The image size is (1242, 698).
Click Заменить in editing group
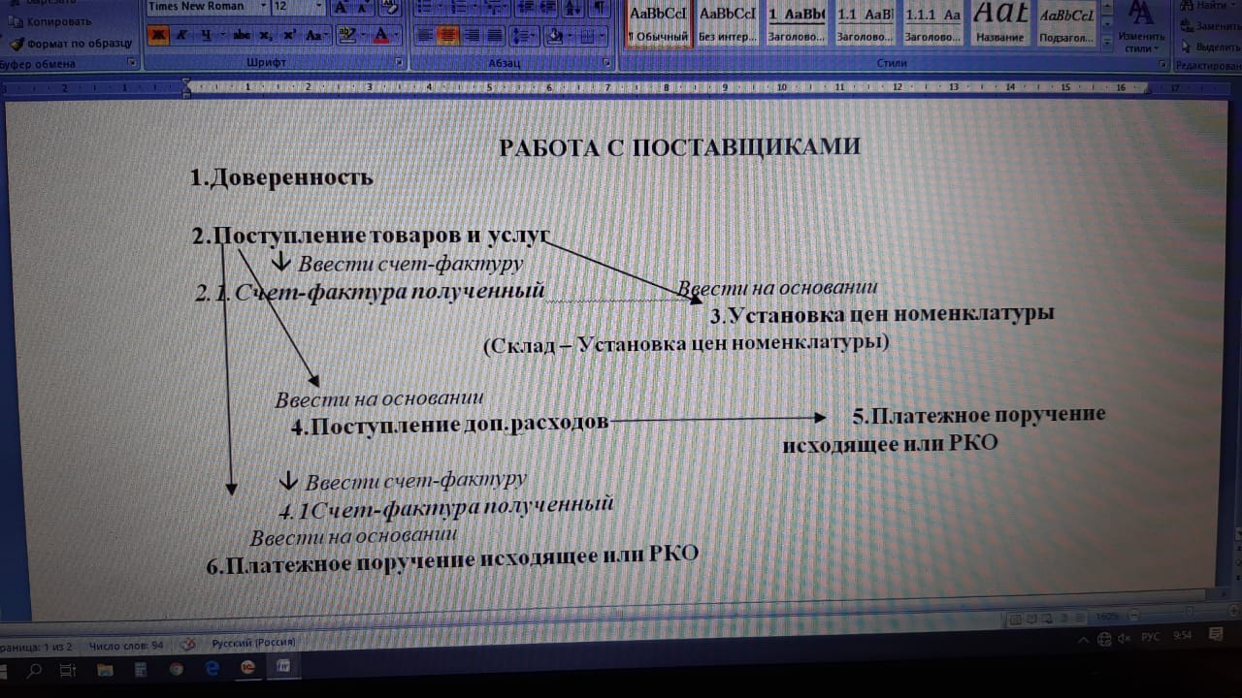[x=1211, y=25]
